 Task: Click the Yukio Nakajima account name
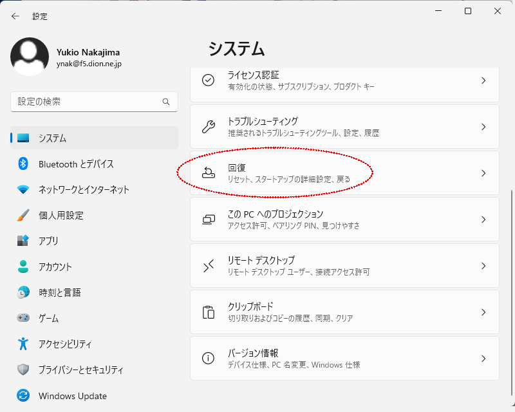[89, 52]
